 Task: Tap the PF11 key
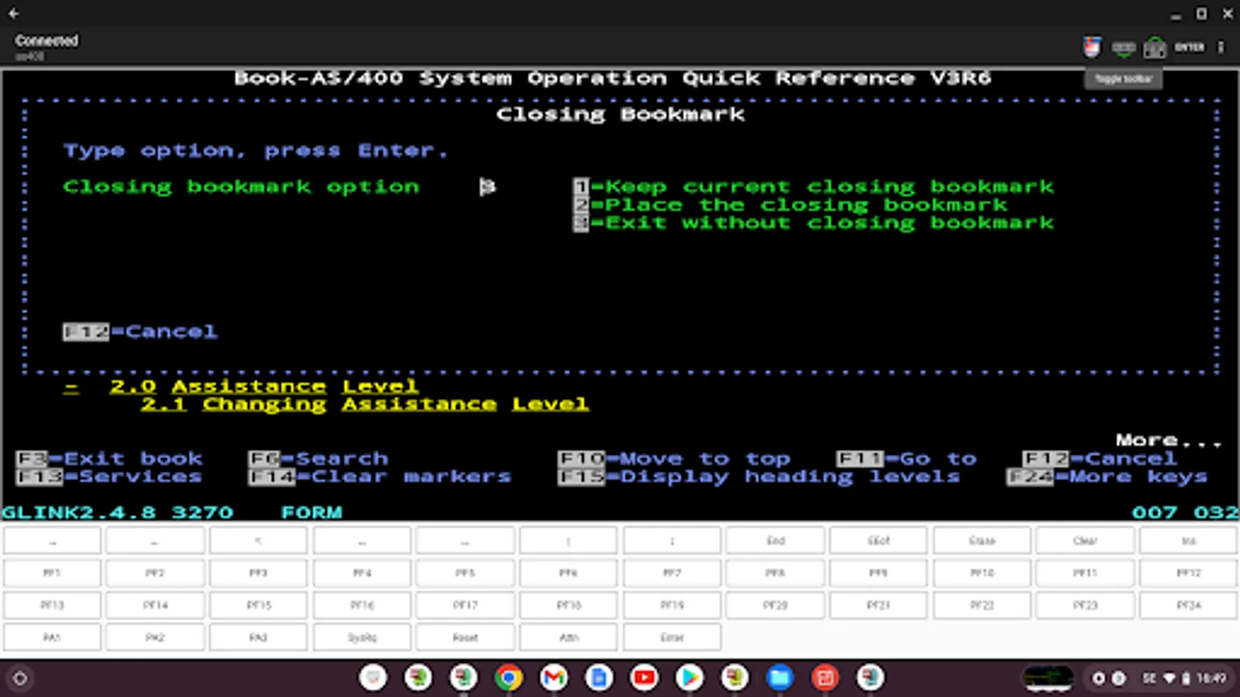1085,573
